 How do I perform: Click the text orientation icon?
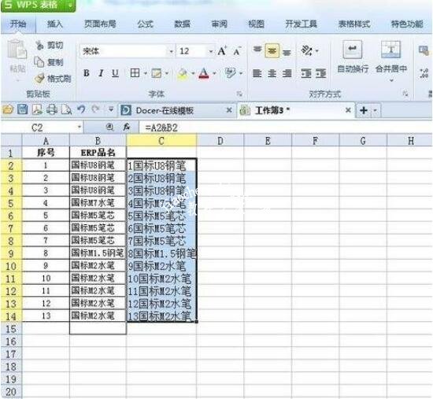click(307, 50)
